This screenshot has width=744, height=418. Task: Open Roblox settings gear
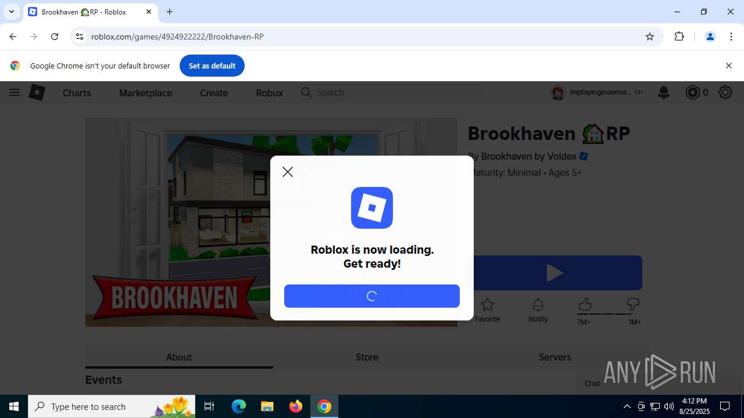pyautogui.click(x=725, y=92)
